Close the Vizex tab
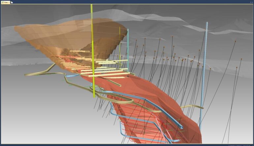 point(9,2)
